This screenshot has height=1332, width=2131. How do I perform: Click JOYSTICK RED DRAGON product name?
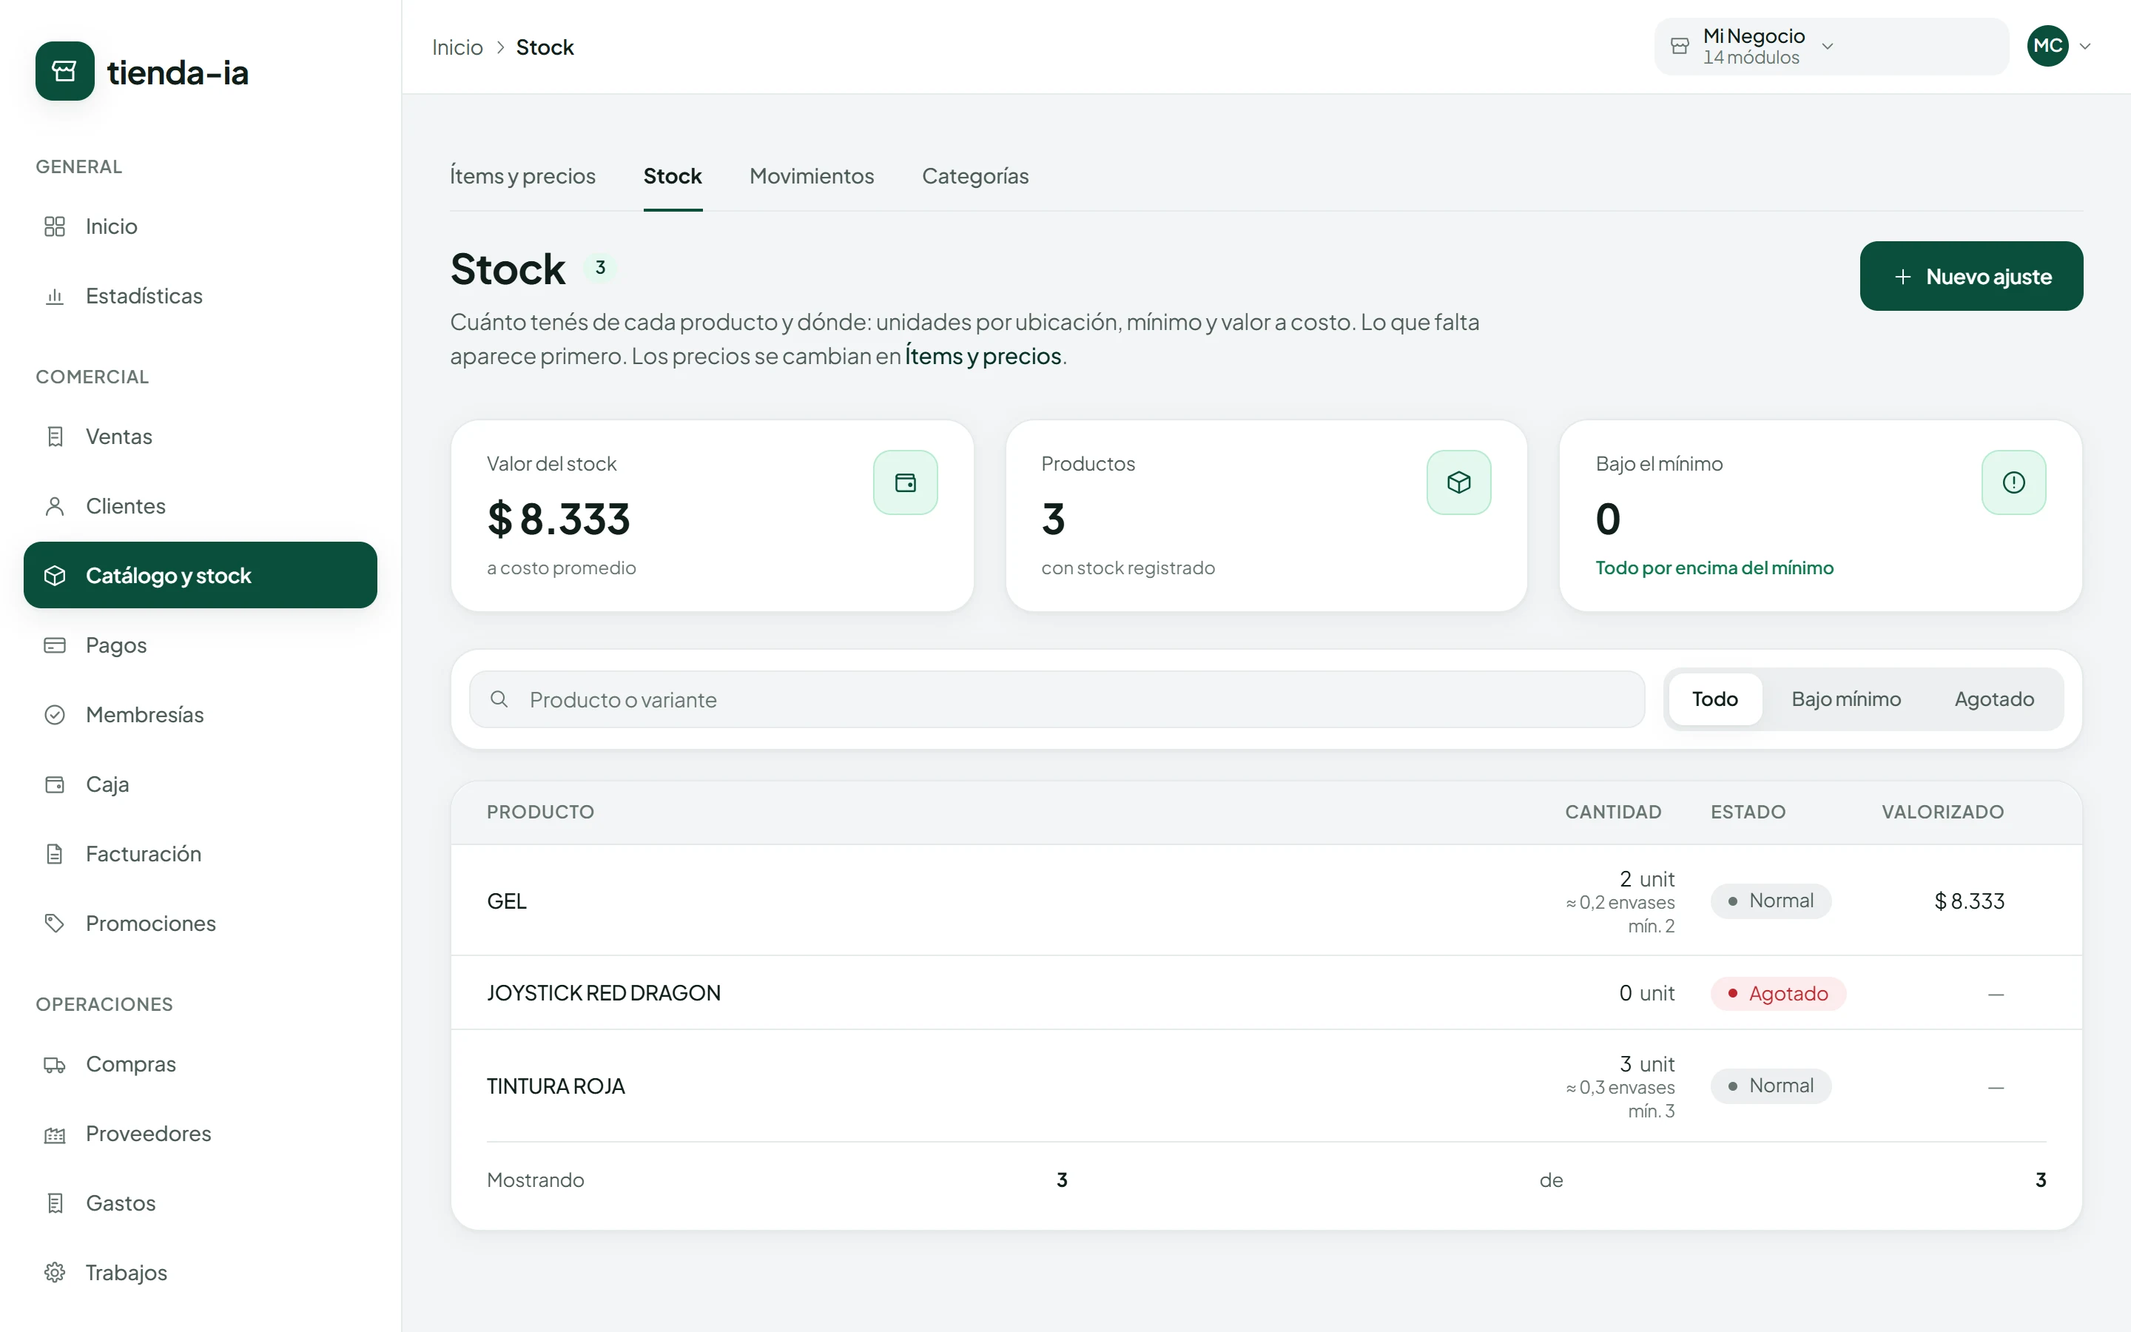click(x=604, y=993)
